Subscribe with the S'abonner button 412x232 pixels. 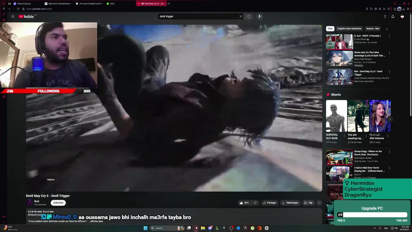coord(58,203)
